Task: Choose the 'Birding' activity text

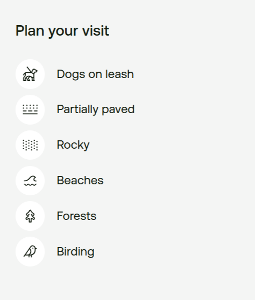Action: (x=76, y=252)
